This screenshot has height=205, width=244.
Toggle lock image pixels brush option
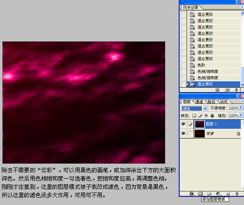tap(200, 115)
